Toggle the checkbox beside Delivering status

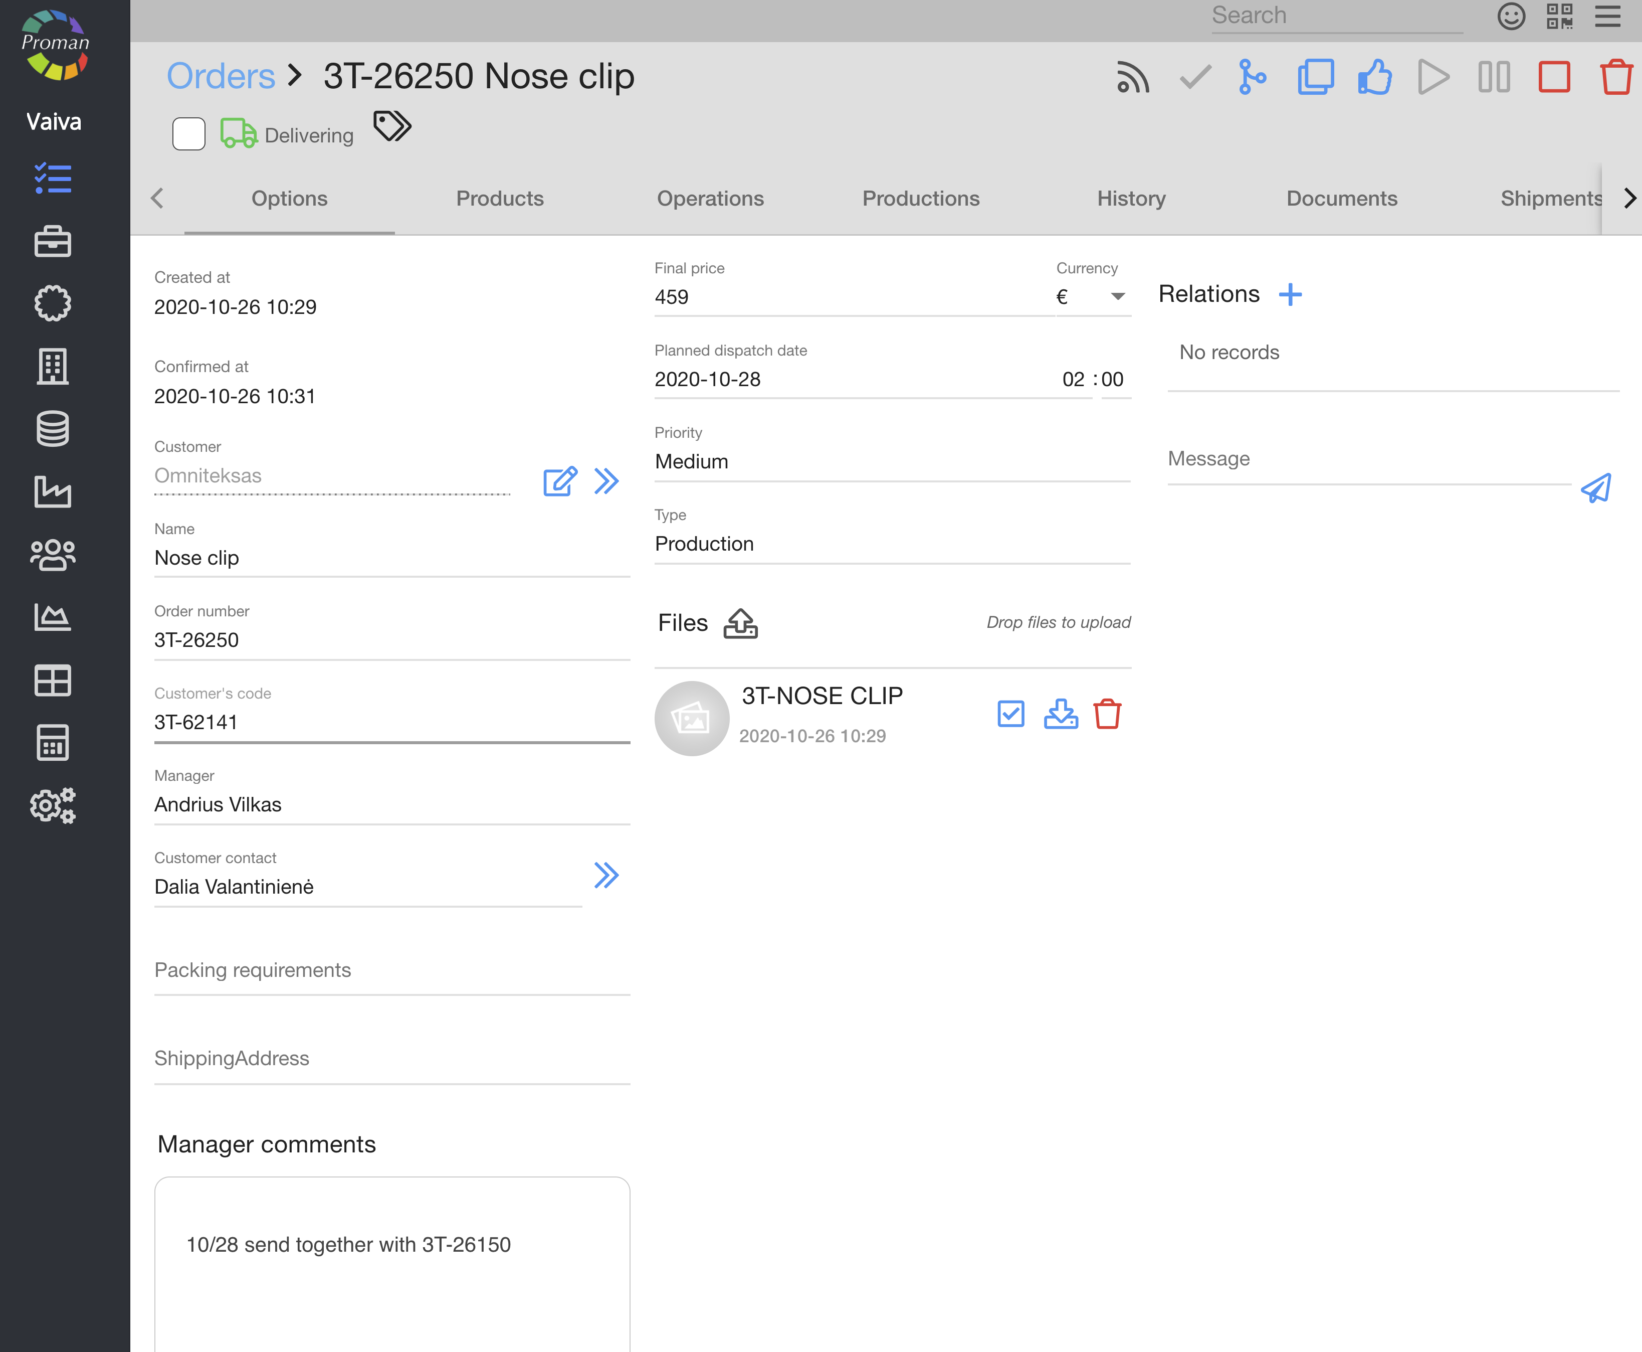click(188, 134)
